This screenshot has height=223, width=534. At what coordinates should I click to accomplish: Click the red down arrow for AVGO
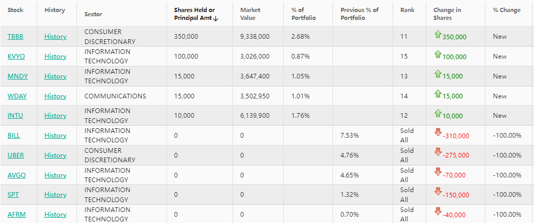point(438,173)
